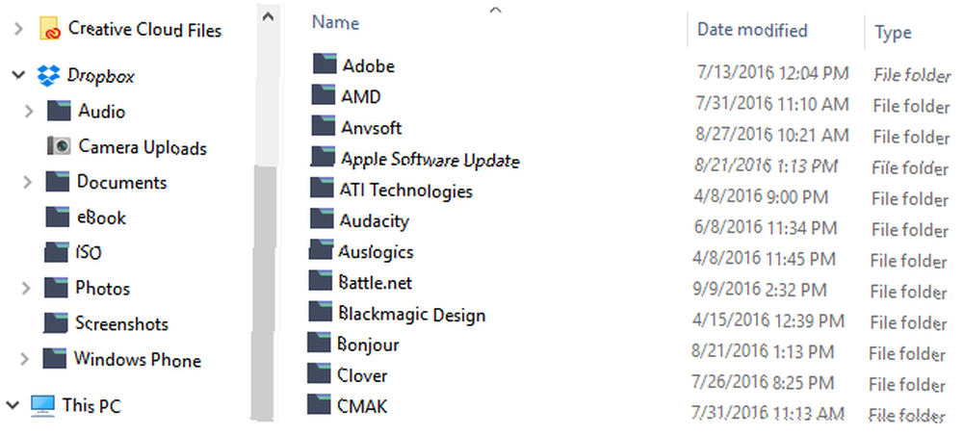Click the Auslogics folder icon
The width and height of the screenshot is (963, 435).
click(321, 249)
